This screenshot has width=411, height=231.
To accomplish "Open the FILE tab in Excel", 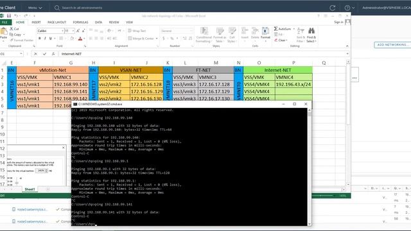I will 4,22.
